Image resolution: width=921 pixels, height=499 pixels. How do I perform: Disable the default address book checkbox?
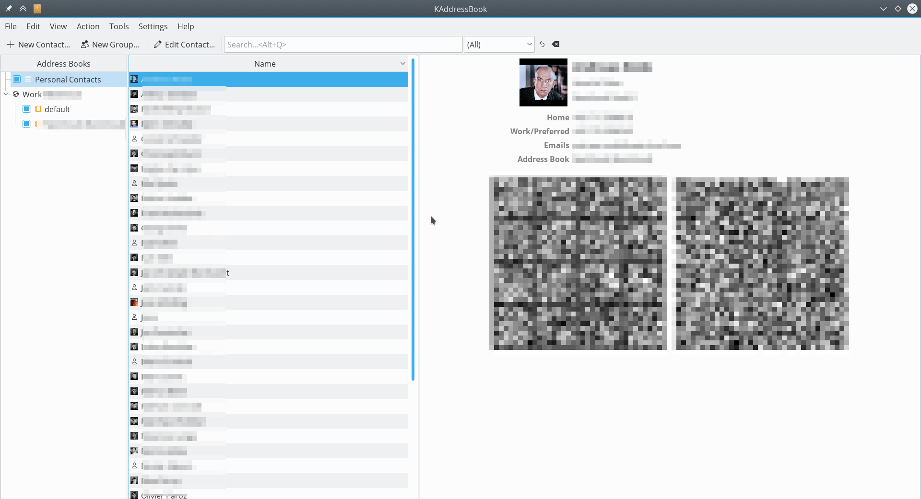pos(26,108)
